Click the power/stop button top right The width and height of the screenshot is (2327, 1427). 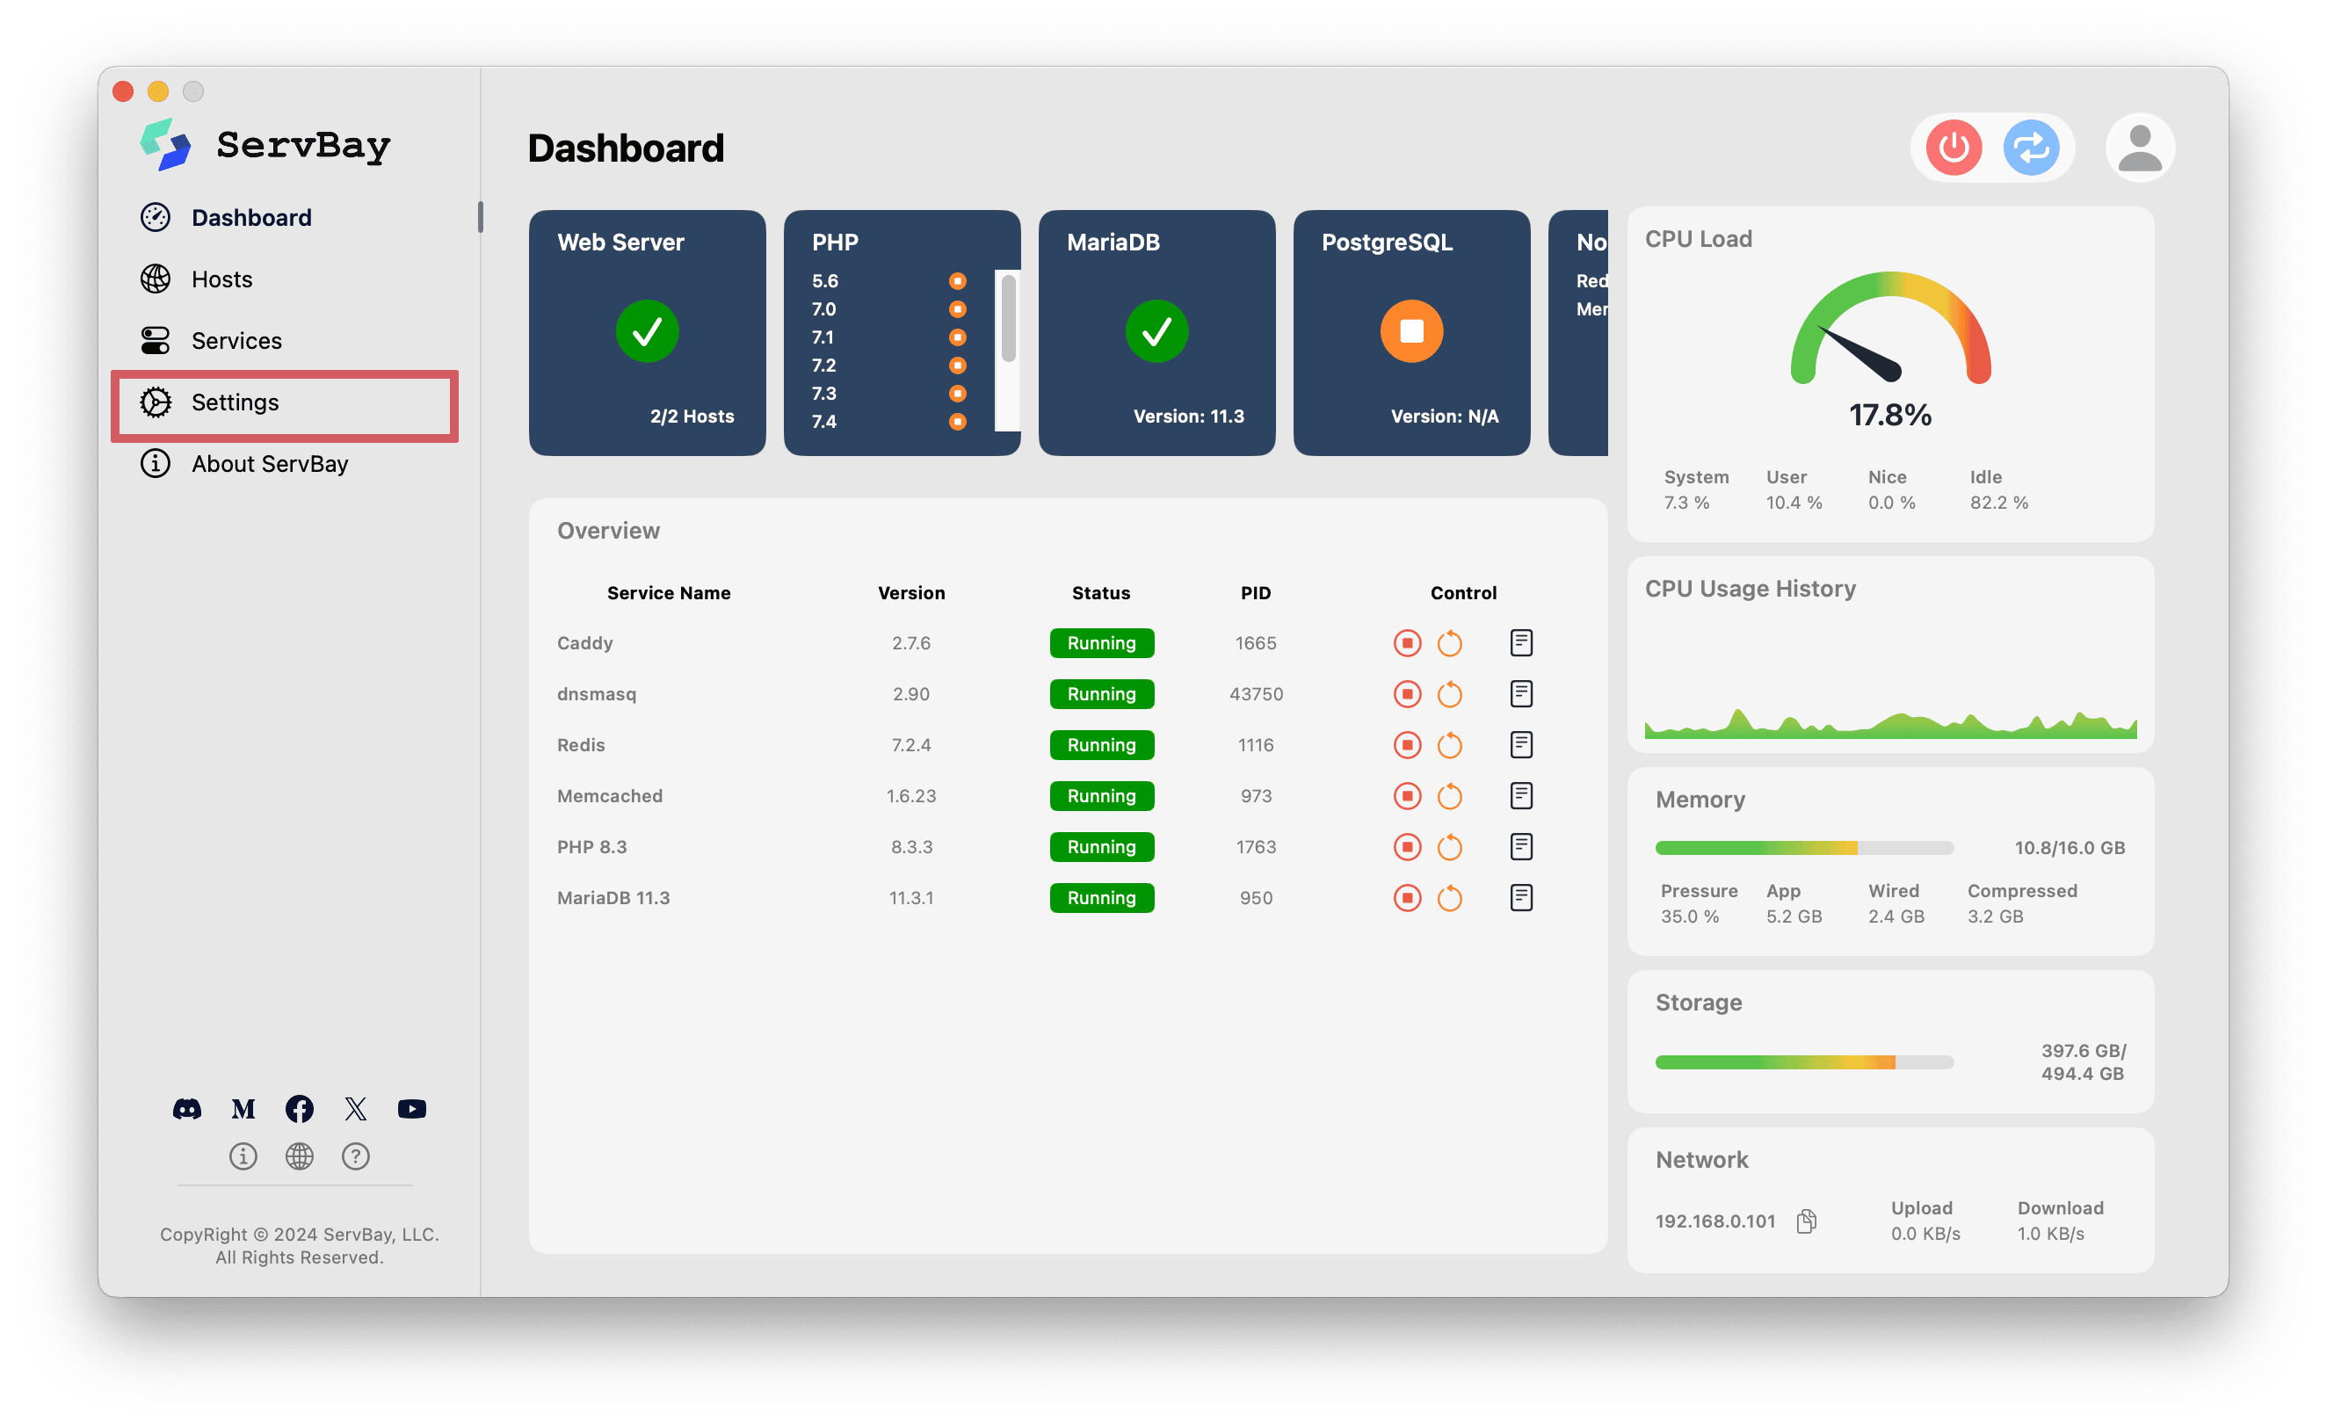pyautogui.click(x=1954, y=148)
